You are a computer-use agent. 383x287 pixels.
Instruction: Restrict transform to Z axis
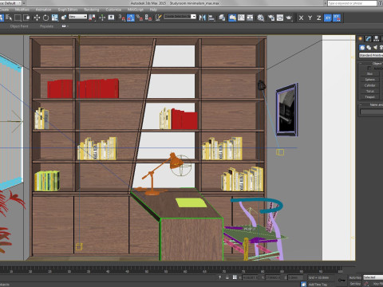point(319,18)
